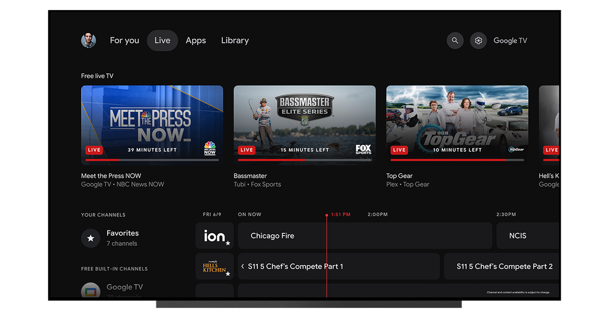Select the Hell's Kitchen channel logo
The width and height of the screenshot is (609, 318).
(x=214, y=266)
